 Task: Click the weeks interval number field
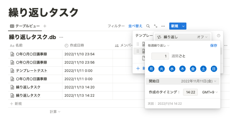pyautogui.click(x=160, y=56)
